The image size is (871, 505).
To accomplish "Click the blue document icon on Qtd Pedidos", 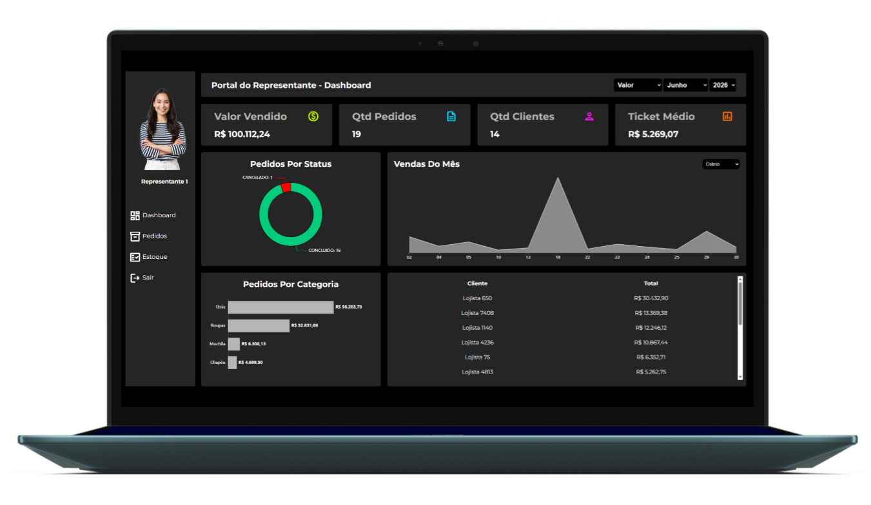I will pos(451,117).
